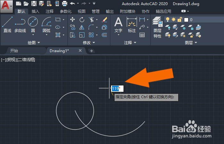The image size is (224, 144).
Task: Toggle layer 0 freeze sun icon
Action: coord(173,20)
